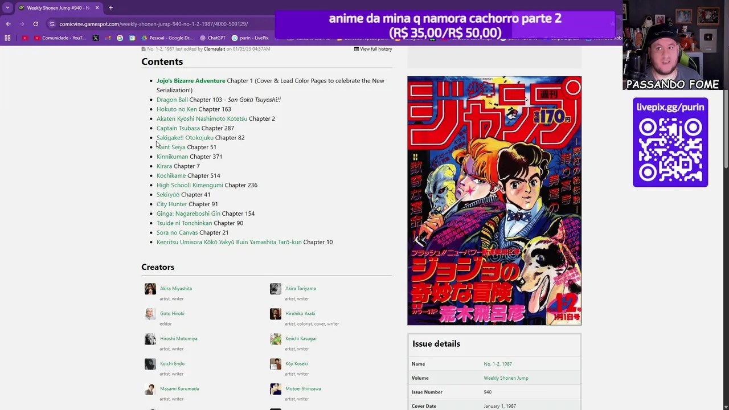The height and width of the screenshot is (410, 729).
Task: Click Goto Hiroki's avatar thumbnail
Action: point(150,314)
